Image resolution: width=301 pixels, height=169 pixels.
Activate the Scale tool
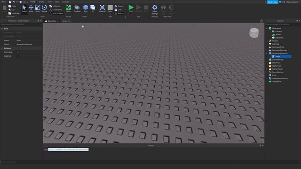point(38,8)
